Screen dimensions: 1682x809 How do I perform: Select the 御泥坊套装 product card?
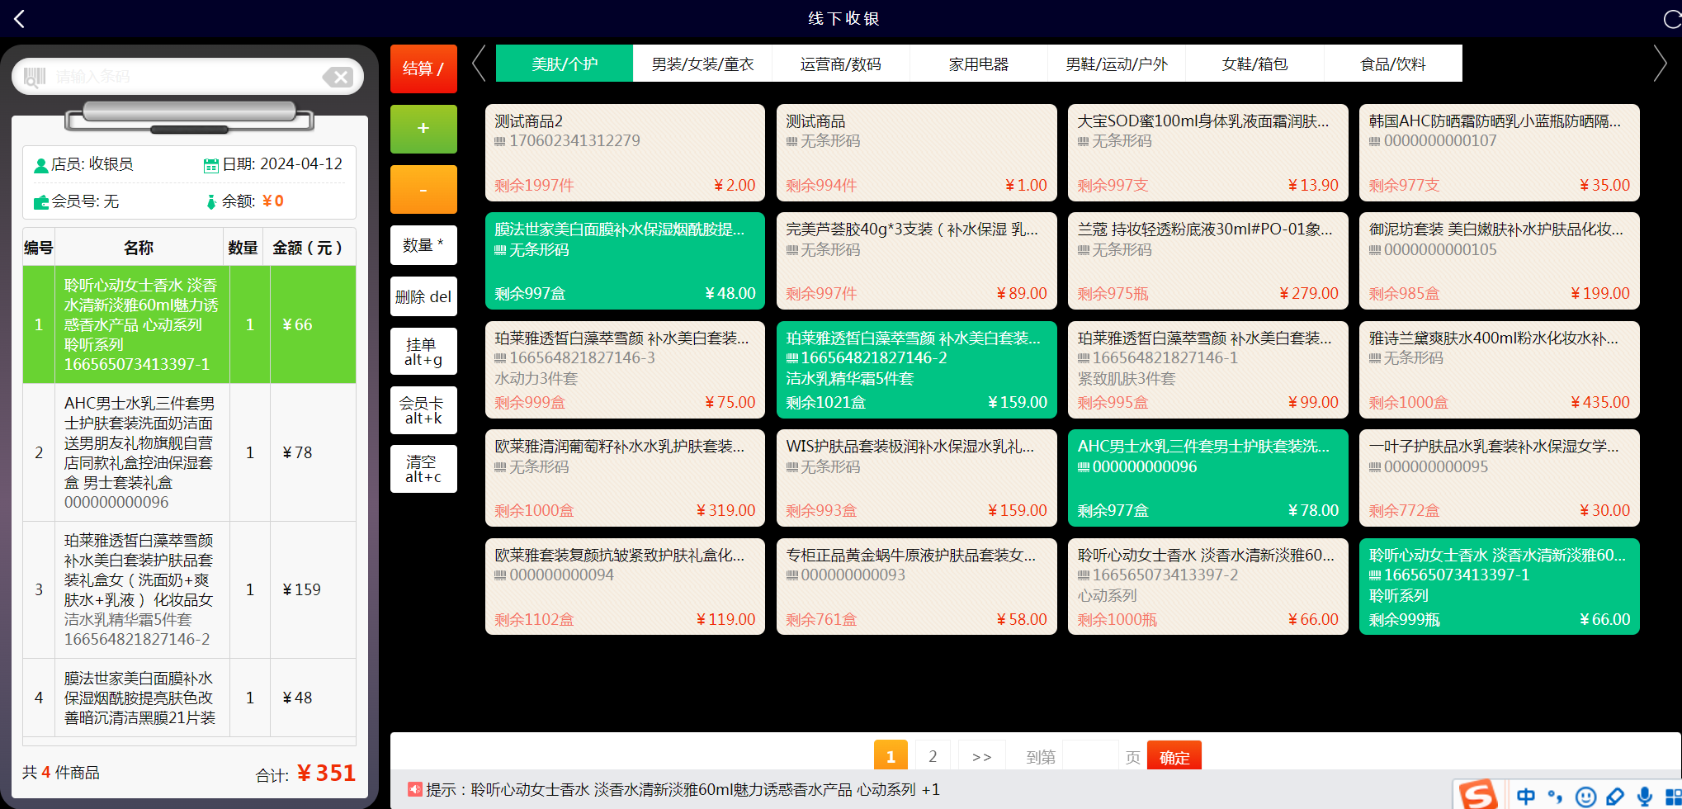click(1499, 261)
